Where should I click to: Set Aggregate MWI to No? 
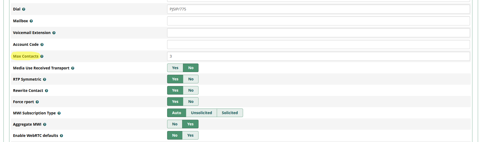coord(175,124)
